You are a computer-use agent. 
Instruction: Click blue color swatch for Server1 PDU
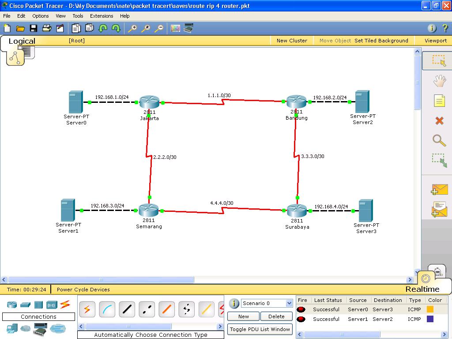[430, 319]
